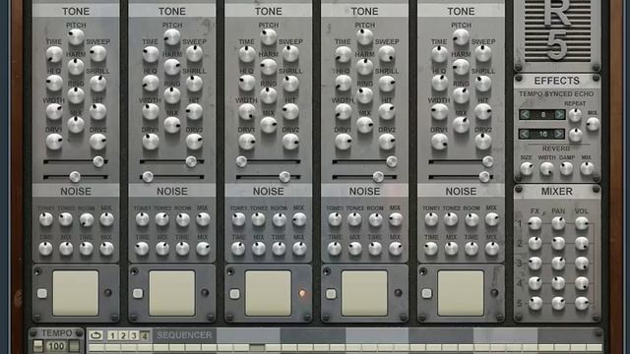Screen dimensions: 630x354
Task: Trigger drum pad on channel 5
Action: (461, 293)
